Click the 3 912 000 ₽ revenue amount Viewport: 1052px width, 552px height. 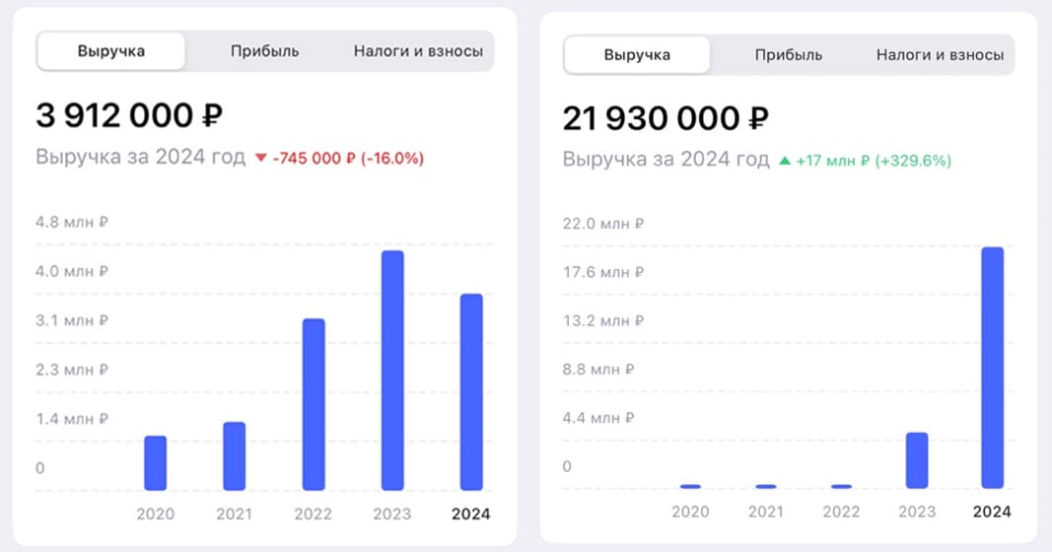tap(129, 116)
